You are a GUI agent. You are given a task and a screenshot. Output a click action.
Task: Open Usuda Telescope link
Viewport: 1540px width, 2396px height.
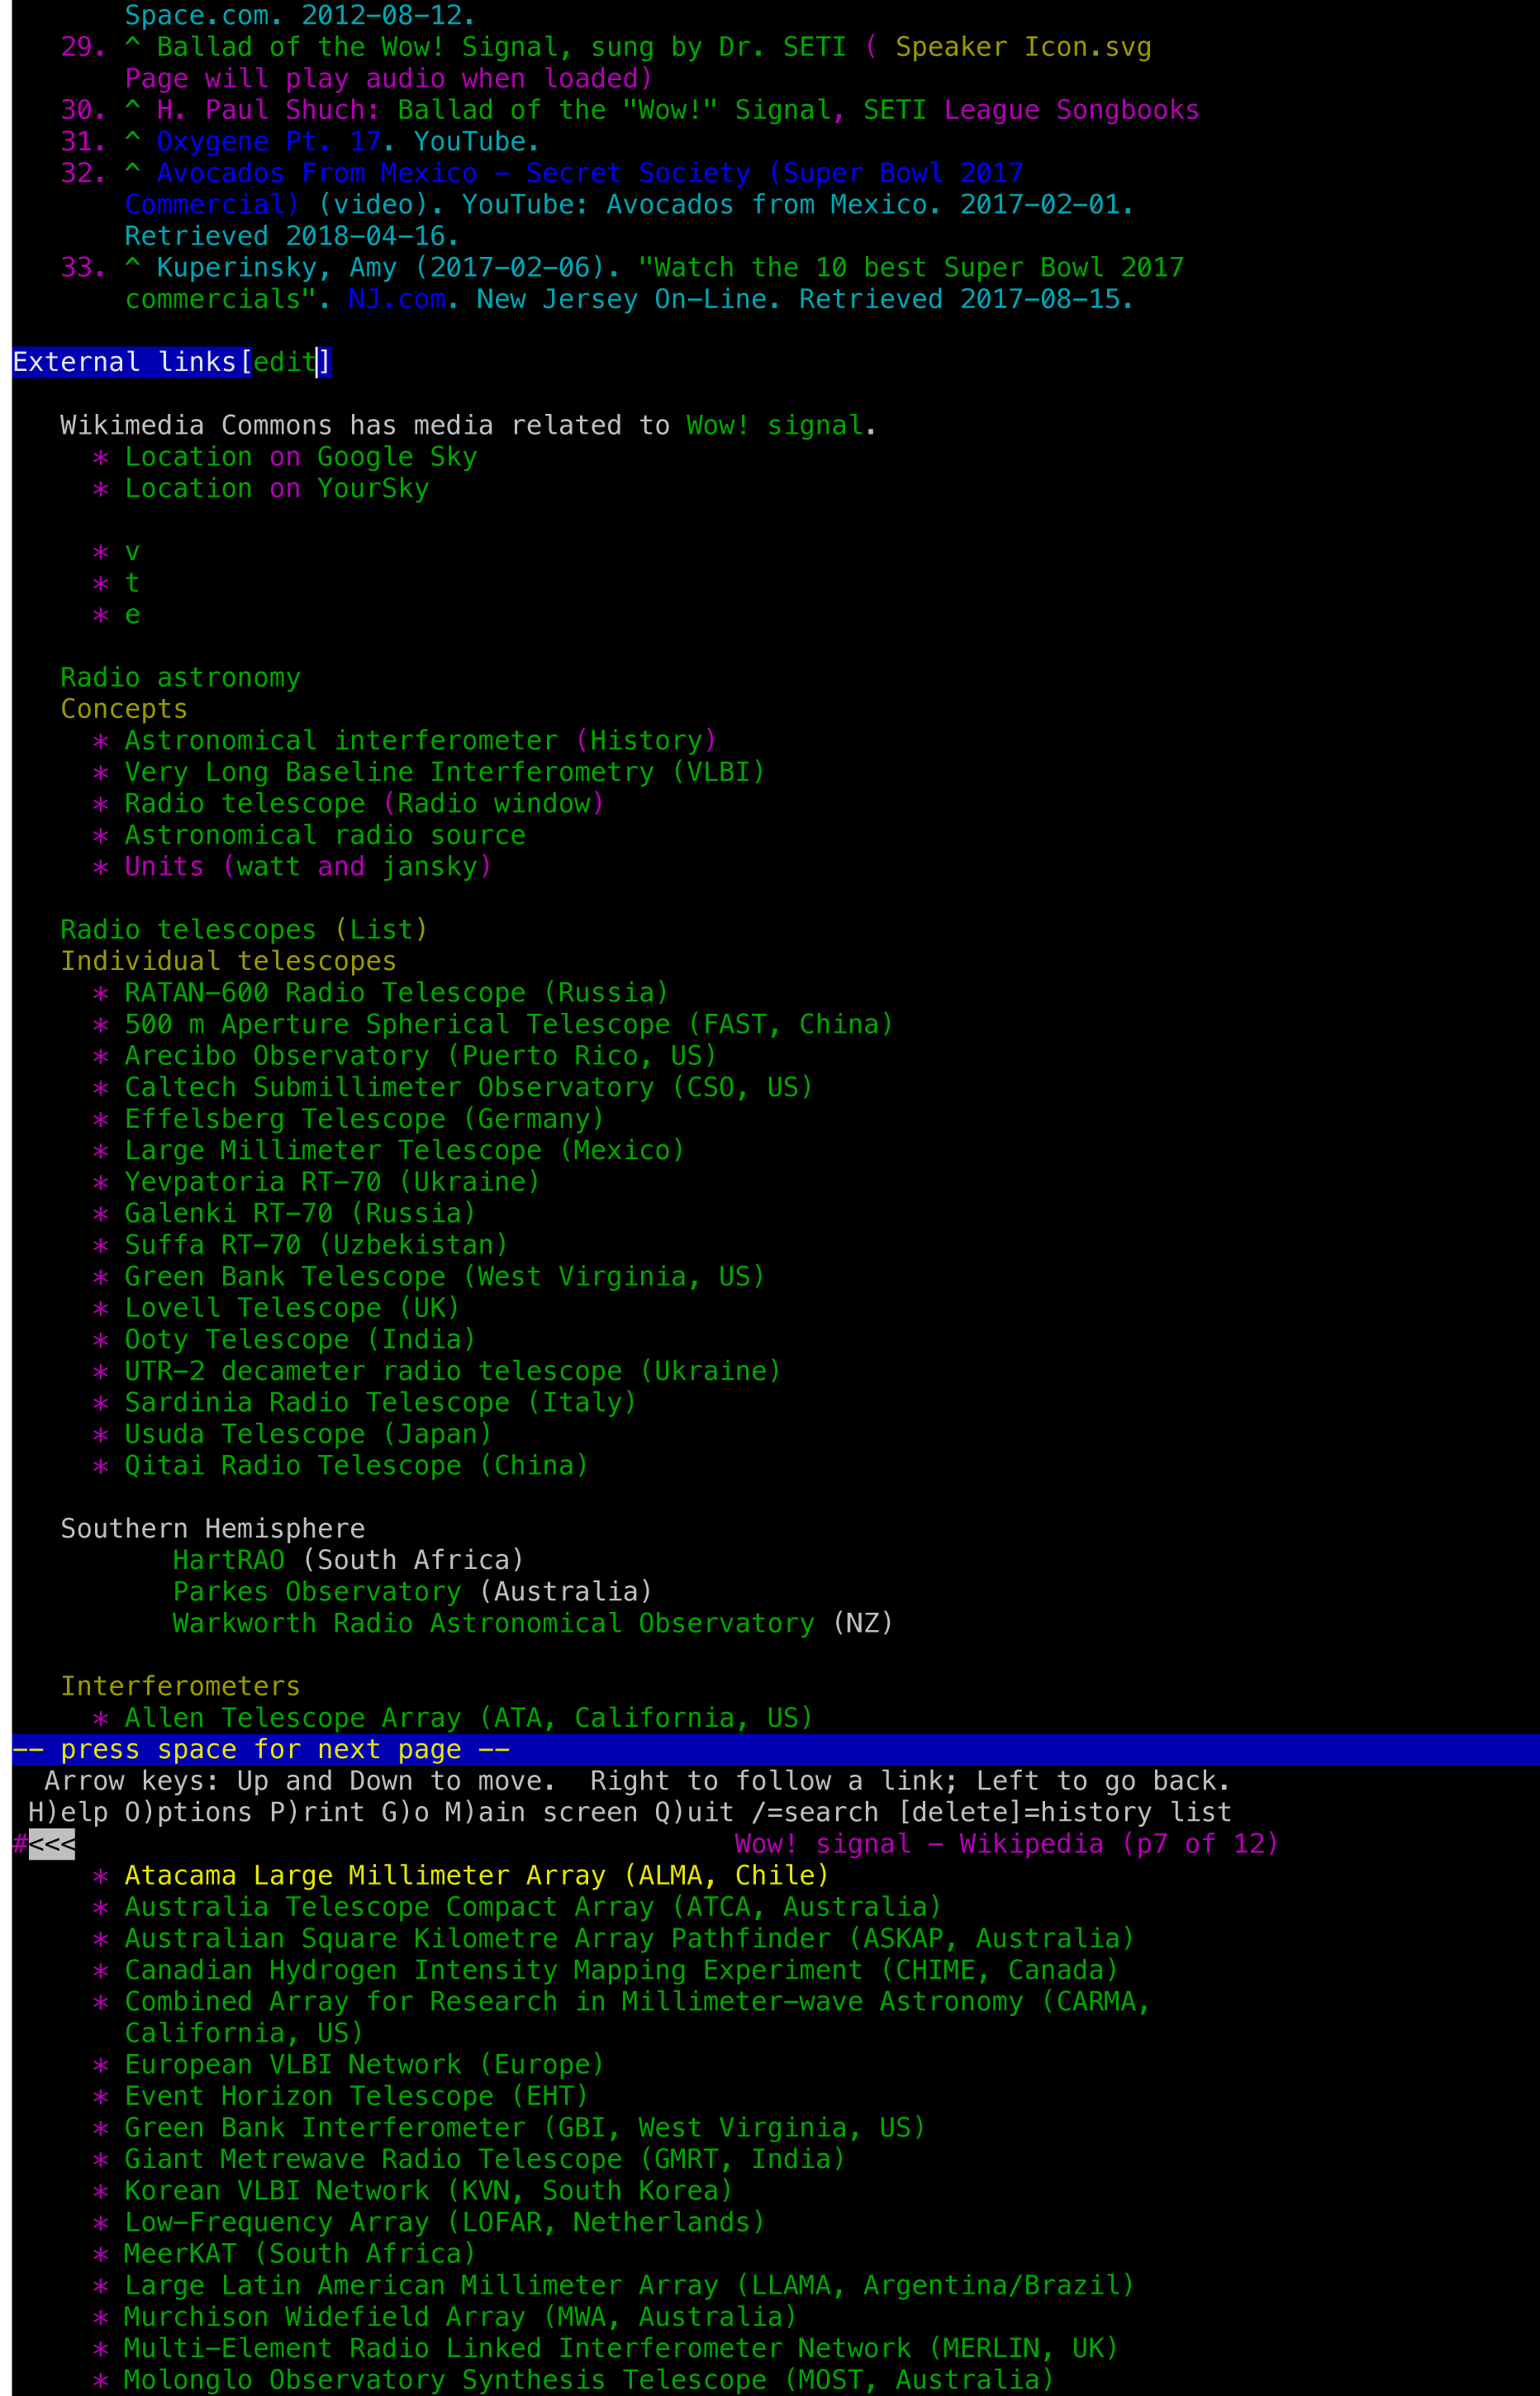coord(309,1434)
